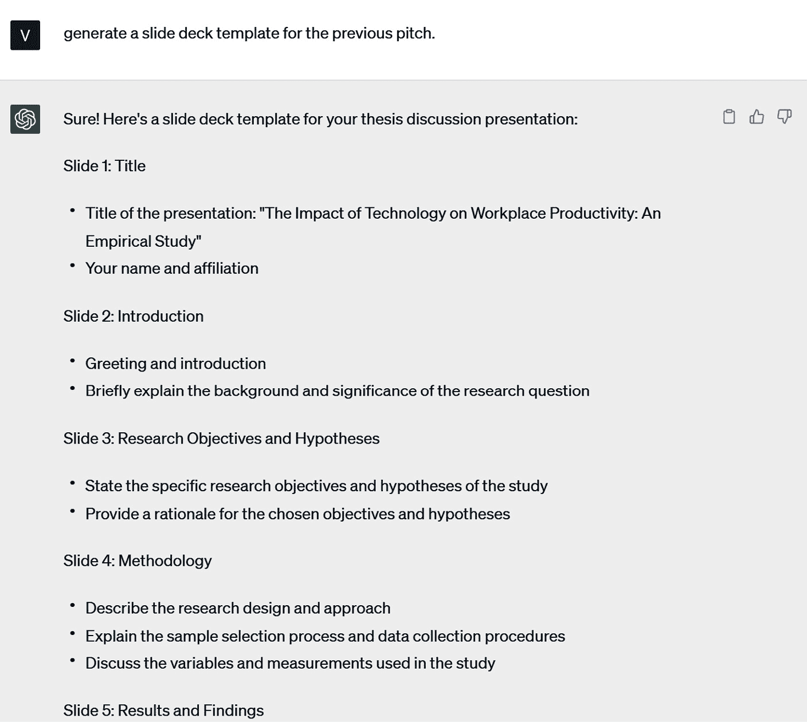Click the user prompt about slide deck template

tap(249, 33)
